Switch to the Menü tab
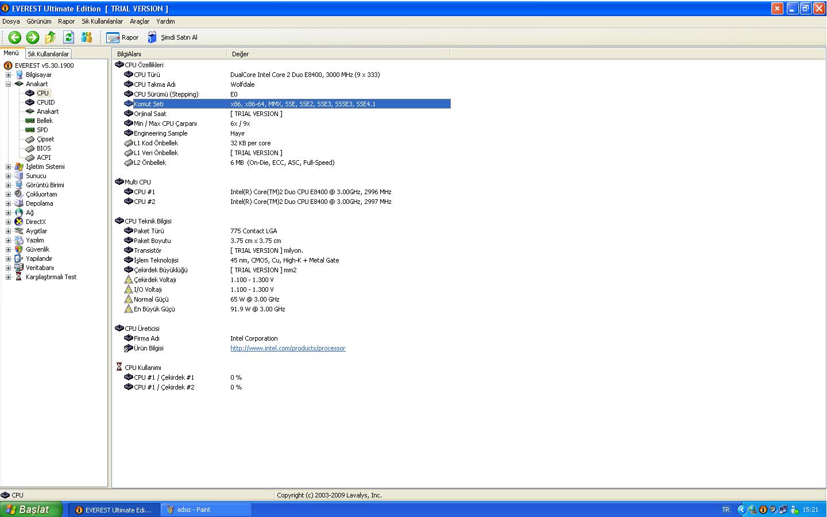Image resolution: width=827 pixels, height=517 pixels. click(11, 53)
